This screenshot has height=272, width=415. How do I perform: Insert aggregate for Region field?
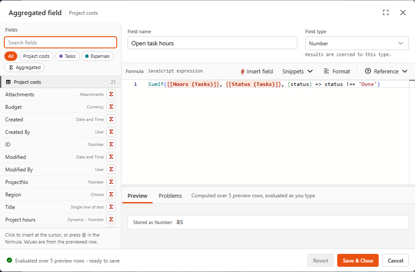(x=111, y=195)
